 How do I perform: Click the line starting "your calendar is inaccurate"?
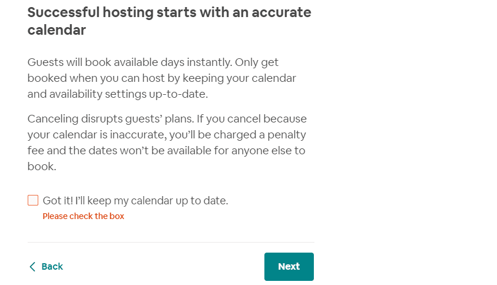coord(167,134)
